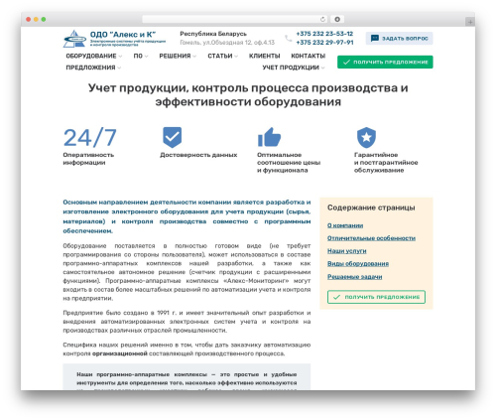Go to the Контакты page
The image size is (496, 420).
(309, 56)
